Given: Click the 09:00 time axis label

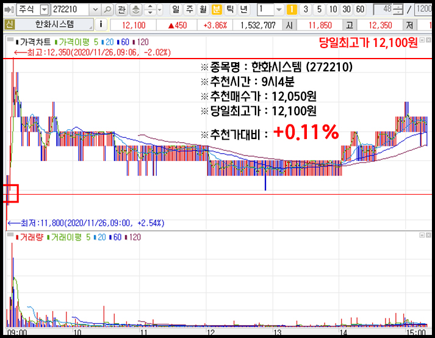Looking at the screenshot, I should (17, 333).
